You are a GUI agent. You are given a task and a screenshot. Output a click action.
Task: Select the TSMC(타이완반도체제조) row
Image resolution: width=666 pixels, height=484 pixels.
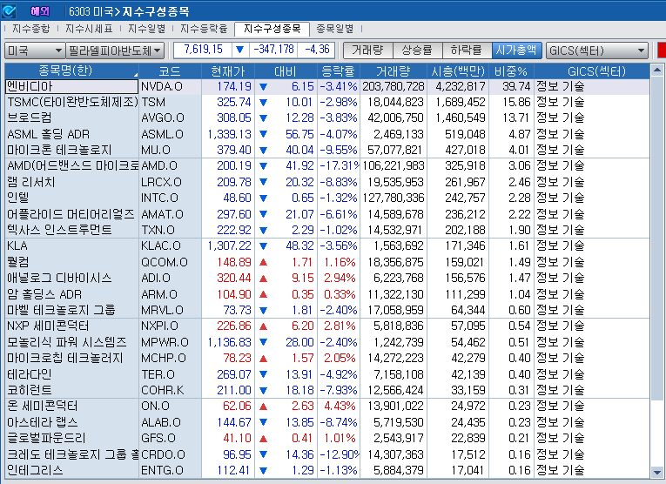pos(72,103)
